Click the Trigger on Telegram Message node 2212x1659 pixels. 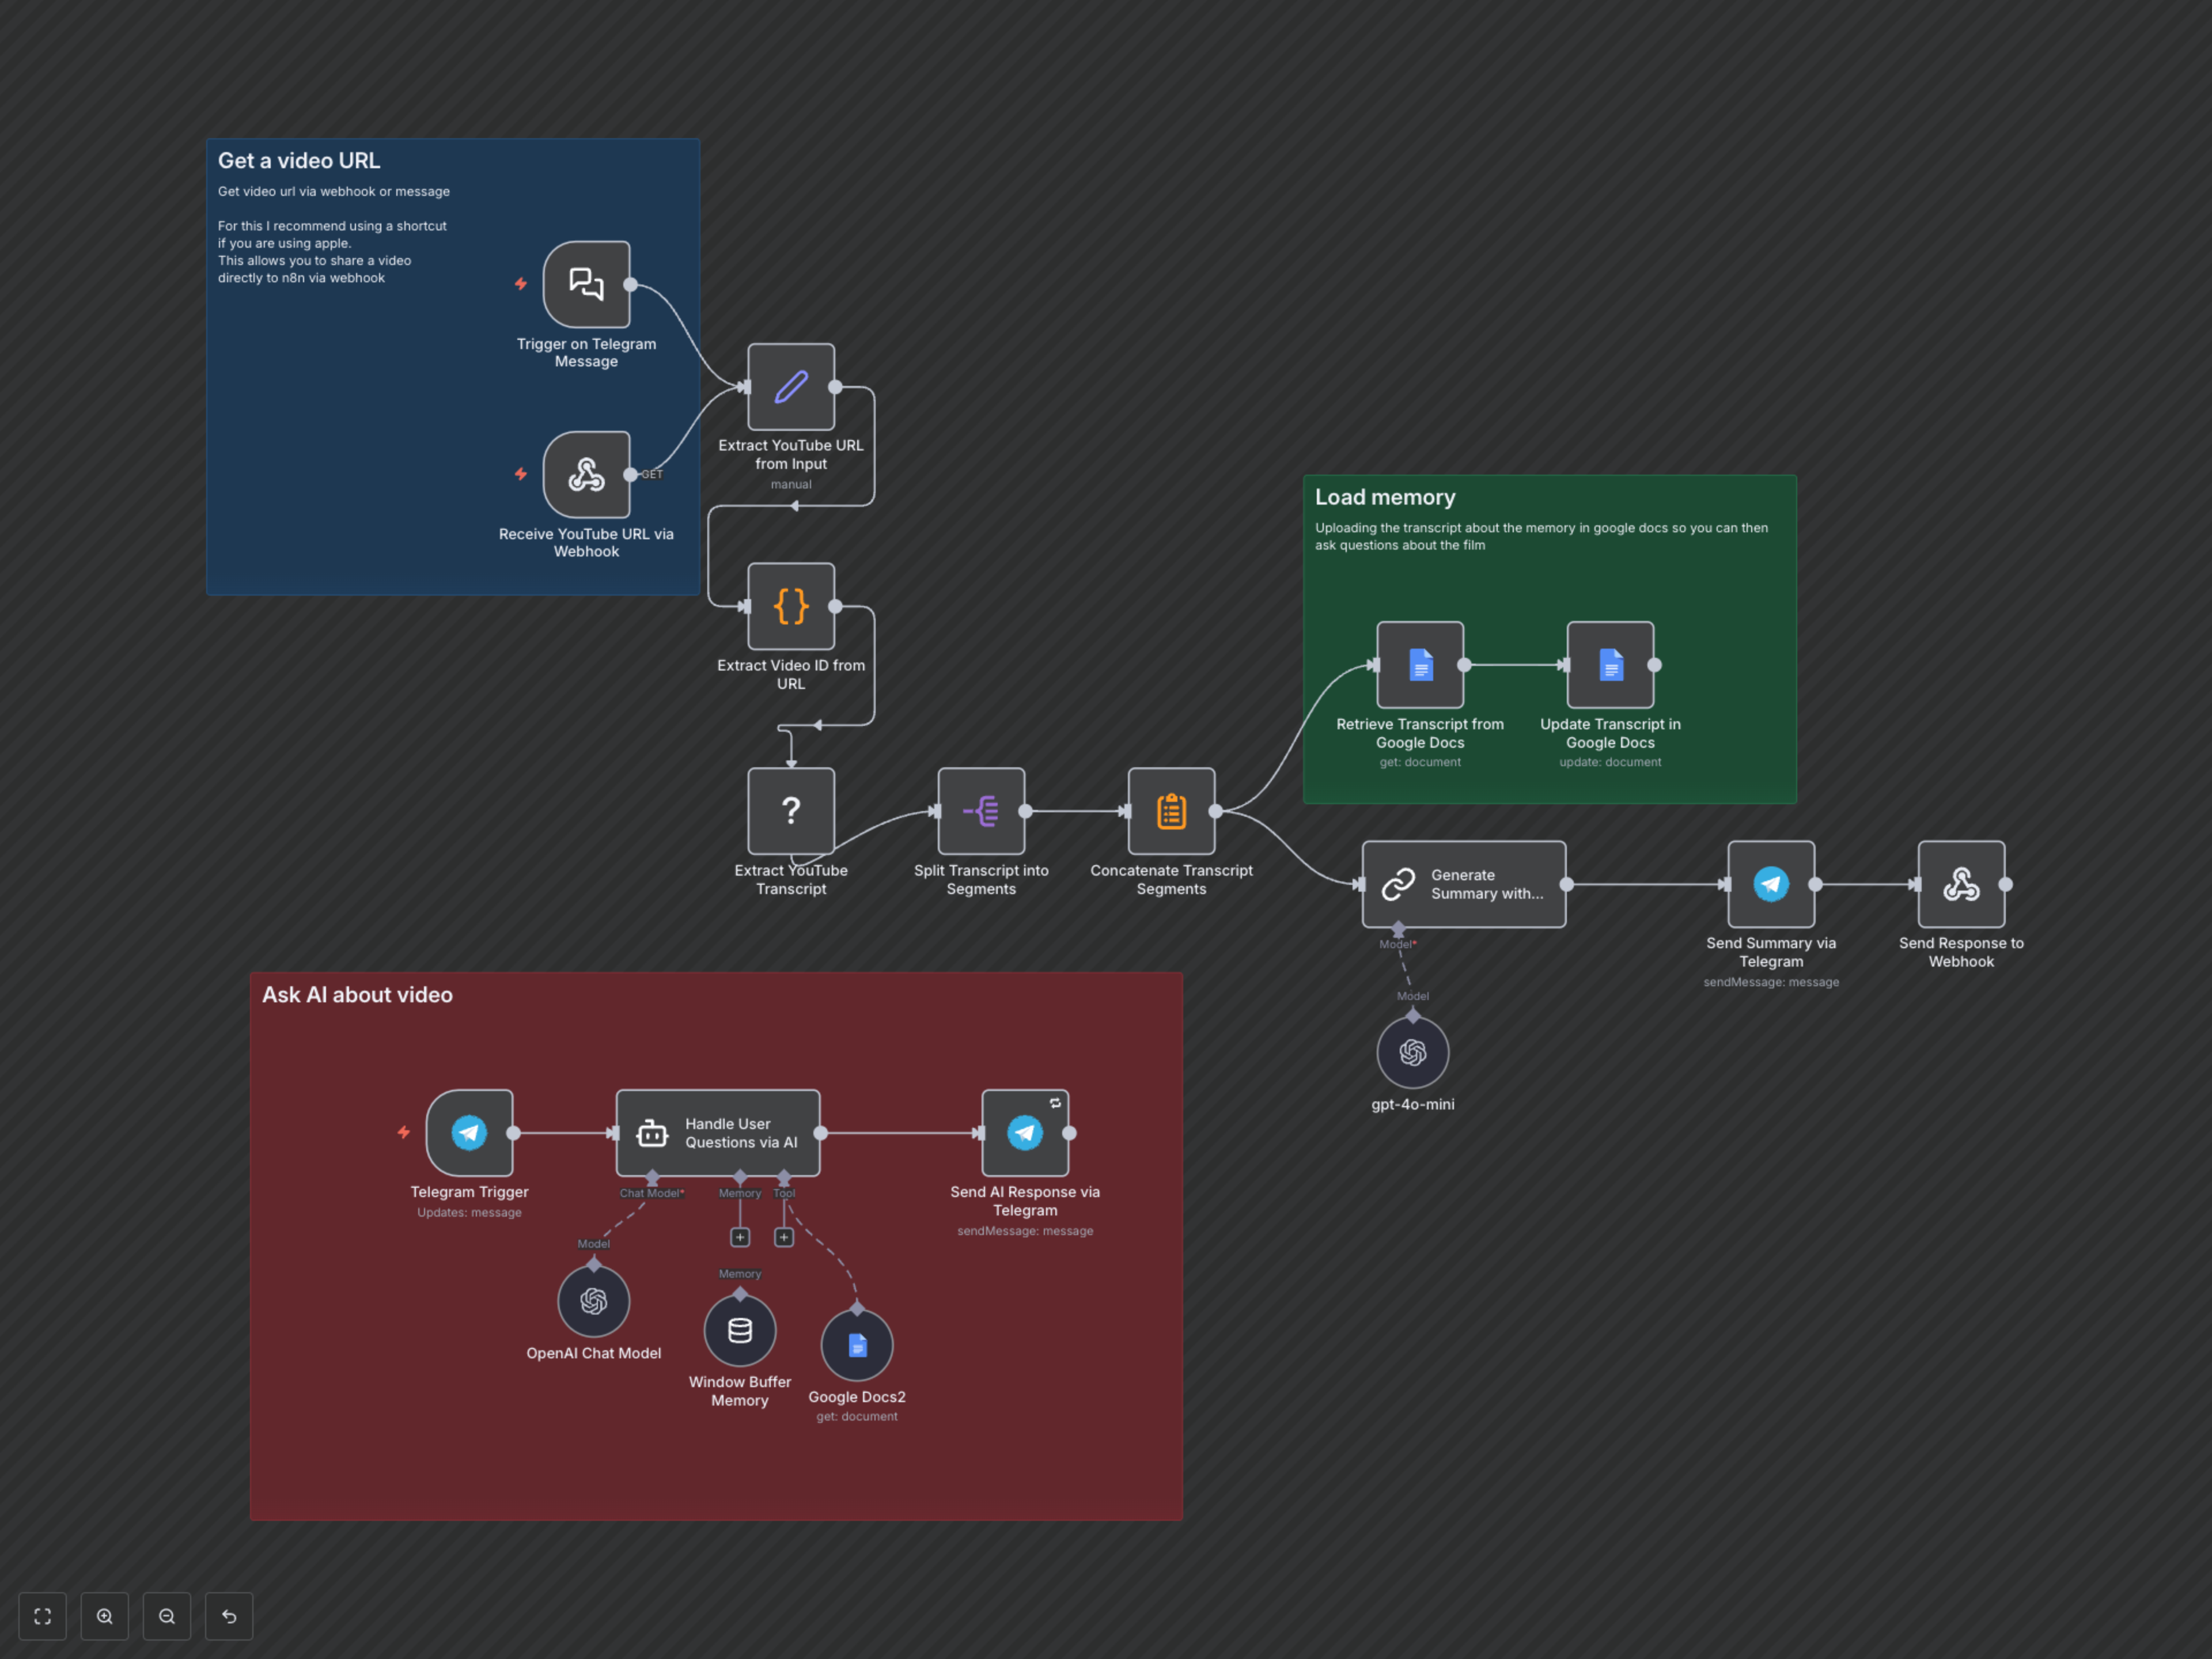click(x=586, y=284)
